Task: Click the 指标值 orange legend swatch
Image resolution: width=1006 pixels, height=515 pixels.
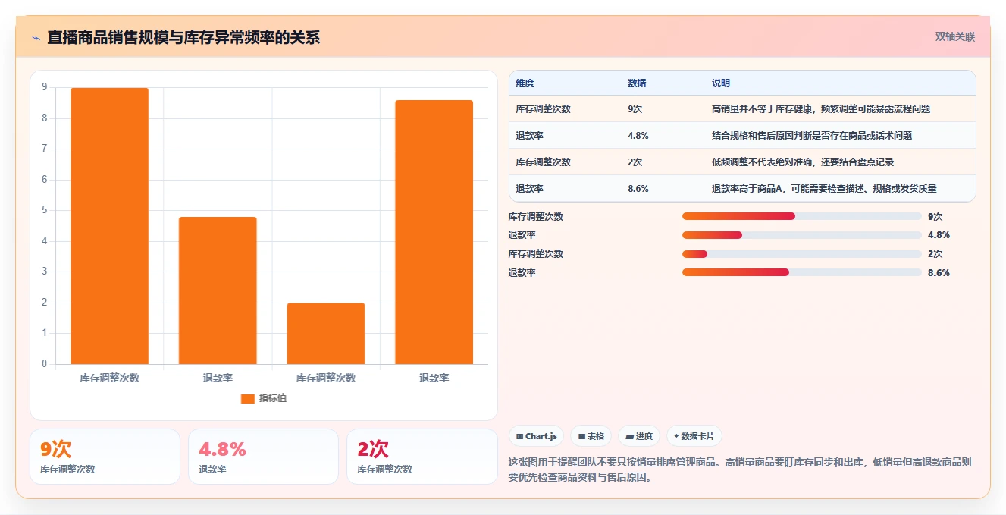Action: pos(248,398)
